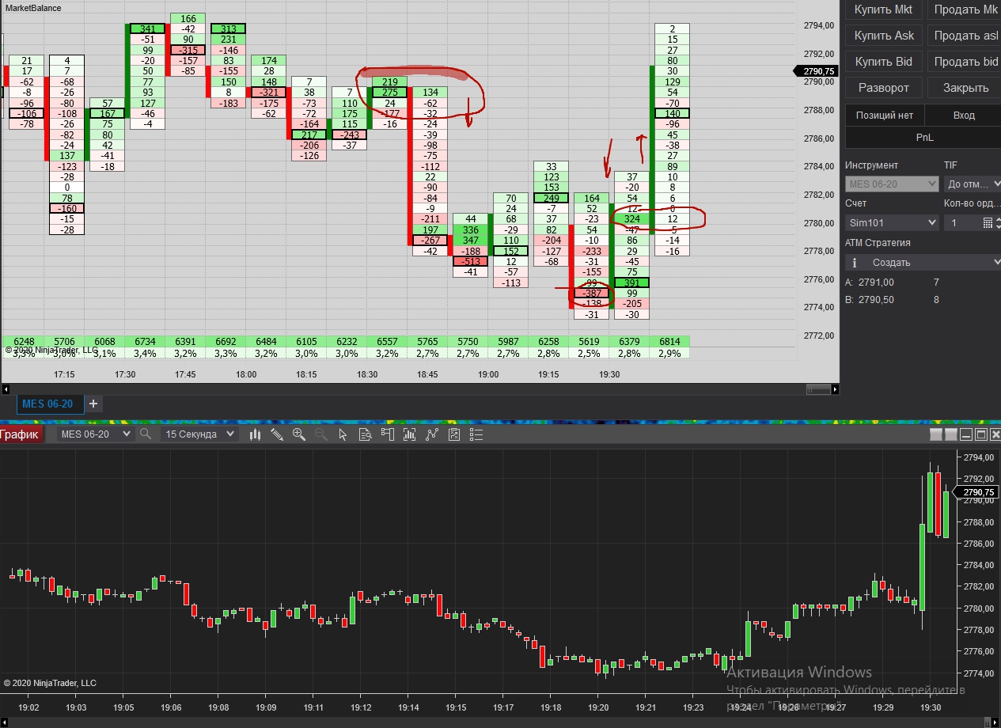1001x728 pixels.
Task: Click the footprint scrollbar right arrow
Action: (x=833, y=389)
